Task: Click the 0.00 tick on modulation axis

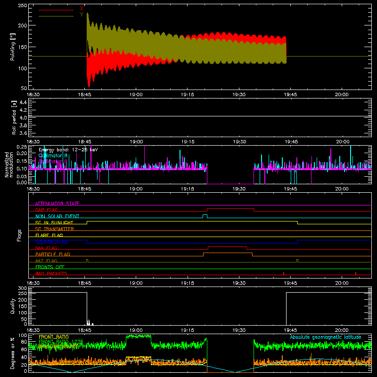Action: click(22, 182)
